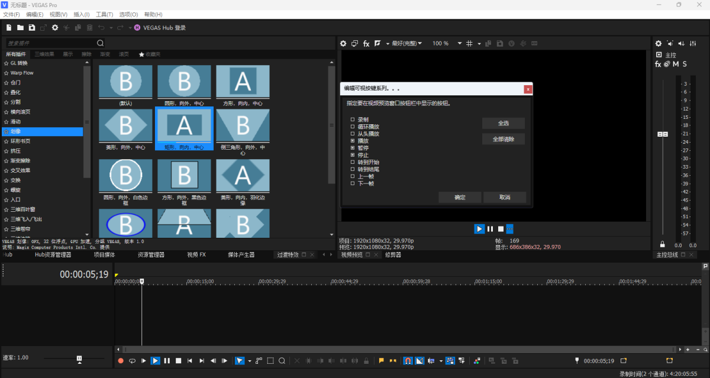This screenshot has height=378, width=710.
Task: Toggle the master fader lock icon
Action: pos(662,244)
